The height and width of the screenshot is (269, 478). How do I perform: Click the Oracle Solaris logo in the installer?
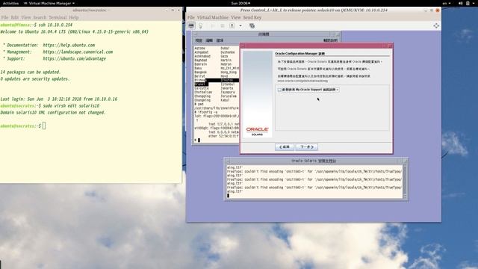pos(257,131)
